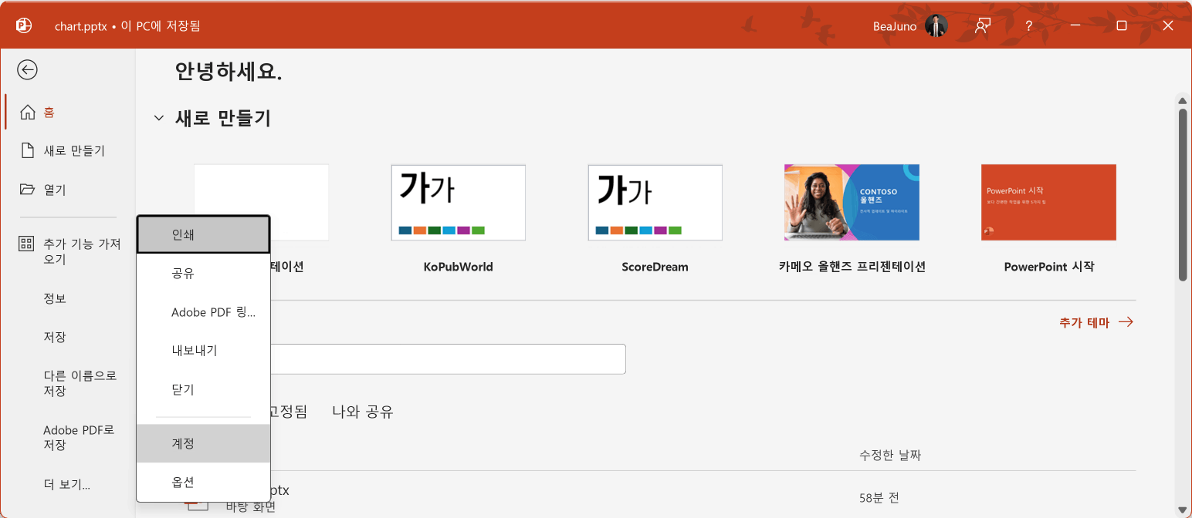Click the KoPubWorld template label
Image resolution: width=1192 pixels, height=518 pixels.
pyautogui.click(x=459, y=267)
